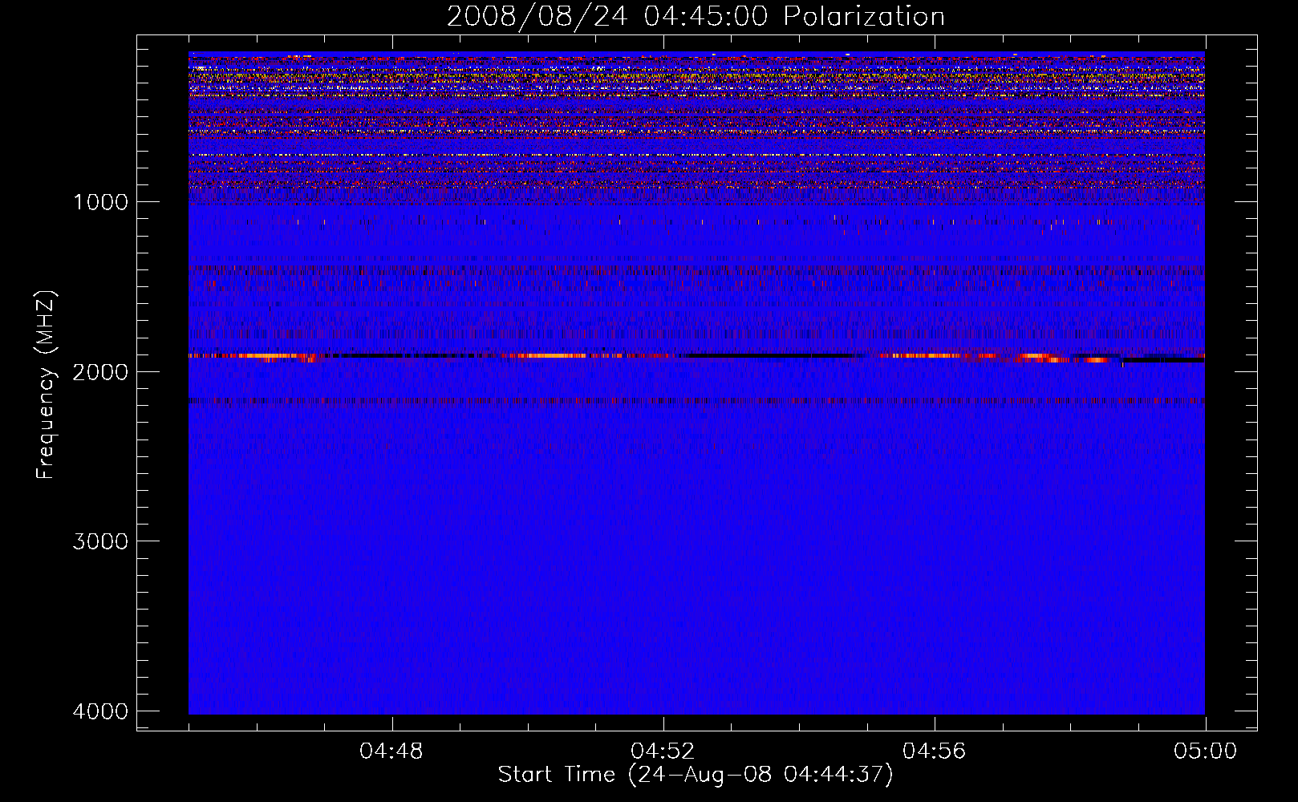Click the dark red speckled band between 1000 and 2000 MHz
The width and height of the screenshot is (1298, 802).
696,273
